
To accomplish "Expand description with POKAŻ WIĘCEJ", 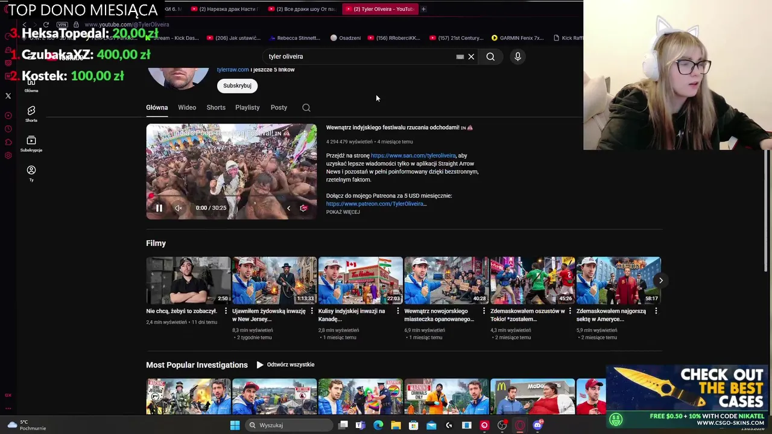I will pyautogui.click(x=343, y=212).
